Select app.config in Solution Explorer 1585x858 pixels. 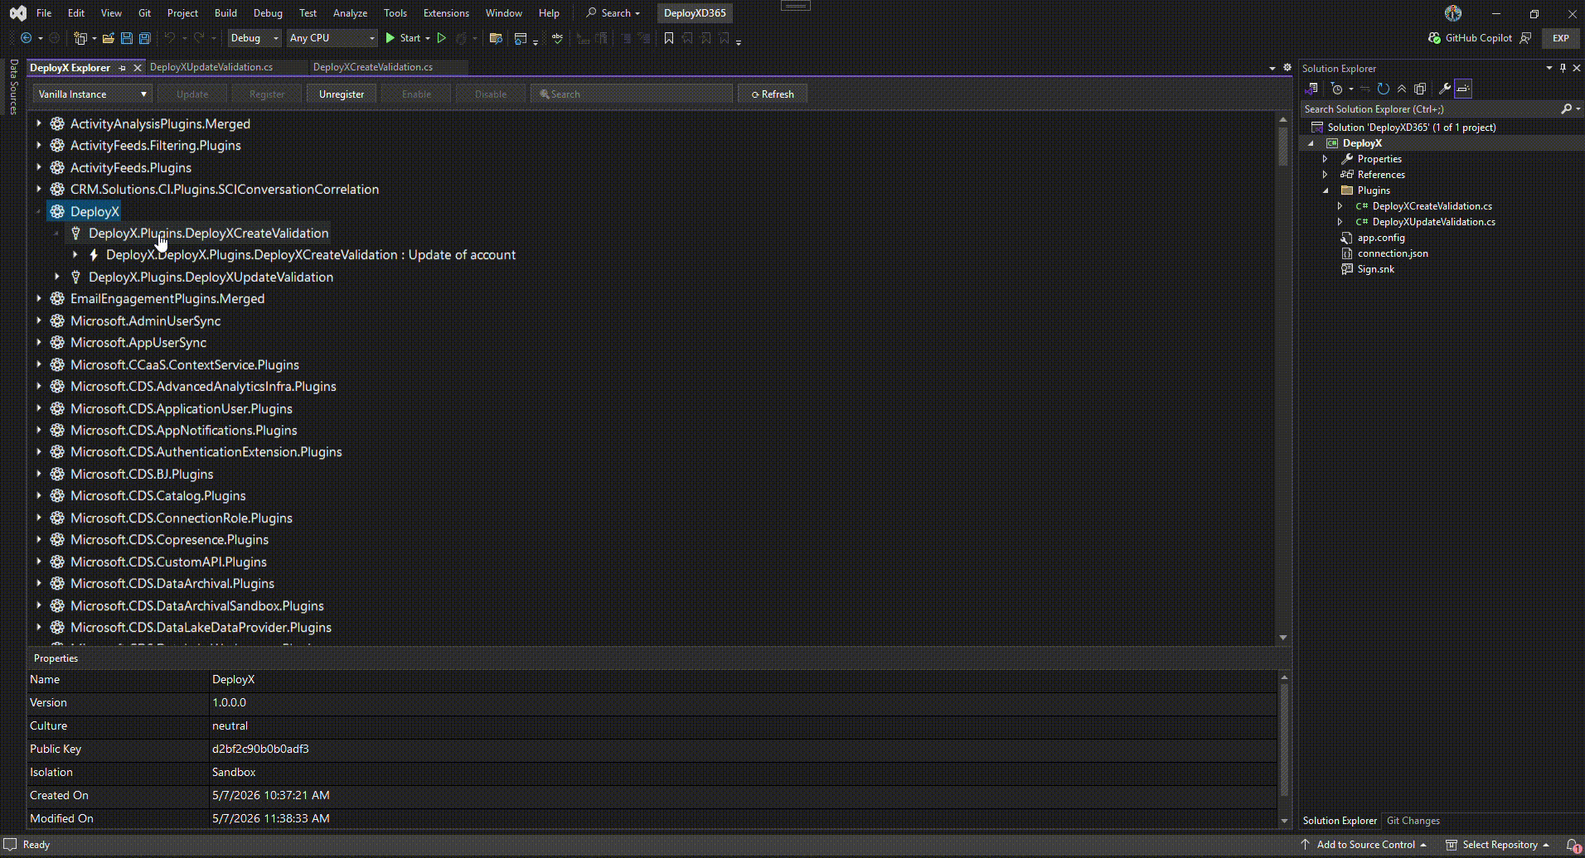coord(1381,238)
